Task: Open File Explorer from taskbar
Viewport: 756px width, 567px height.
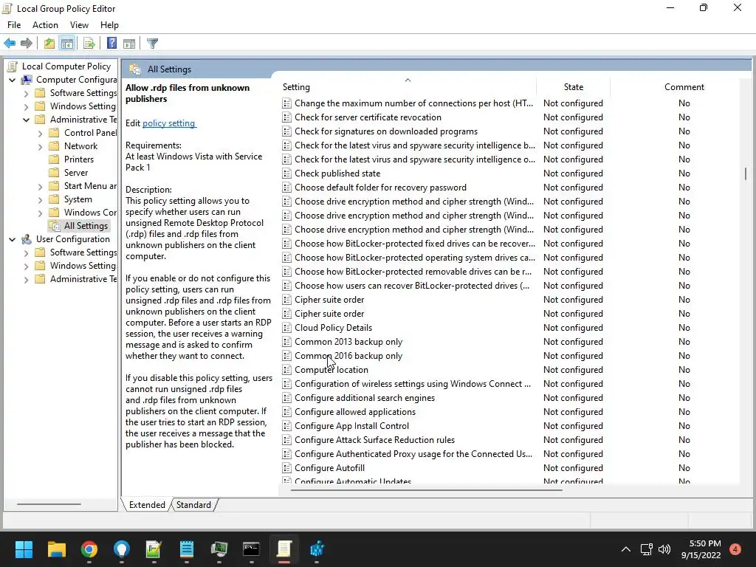Action: click(56, 549)
